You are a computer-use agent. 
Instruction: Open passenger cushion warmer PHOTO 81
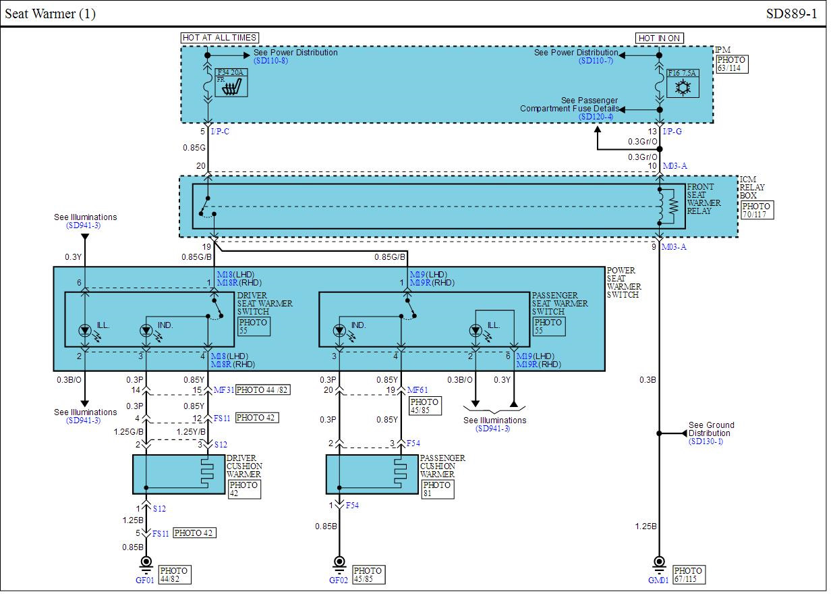[437, 489]
